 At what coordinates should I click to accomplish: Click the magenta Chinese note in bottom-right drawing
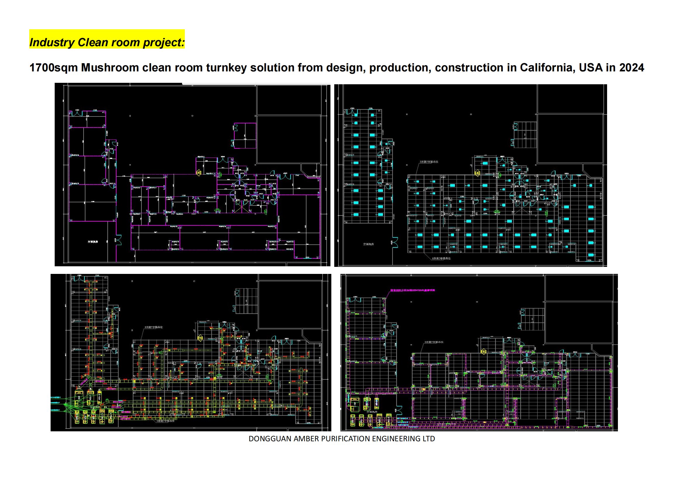tap(413, 290)
